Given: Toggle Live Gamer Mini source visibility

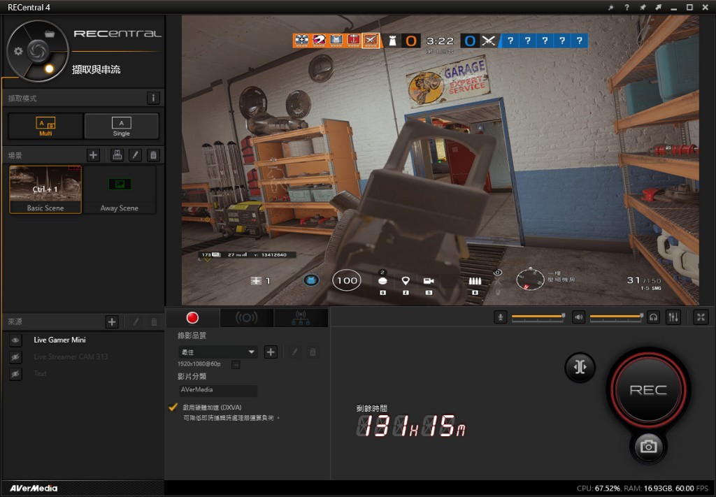Looking at the screenshot, I should (15, 340).
